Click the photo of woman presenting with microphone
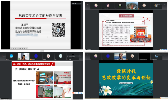The image size is (168, 100). tap(45, 78)
